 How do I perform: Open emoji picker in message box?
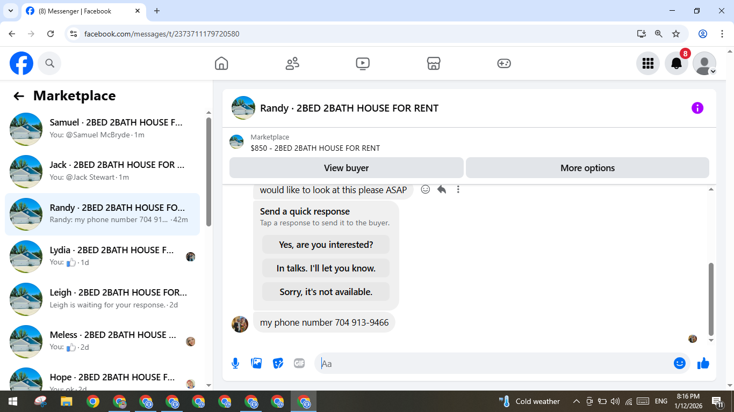click(x=680, y=363)
